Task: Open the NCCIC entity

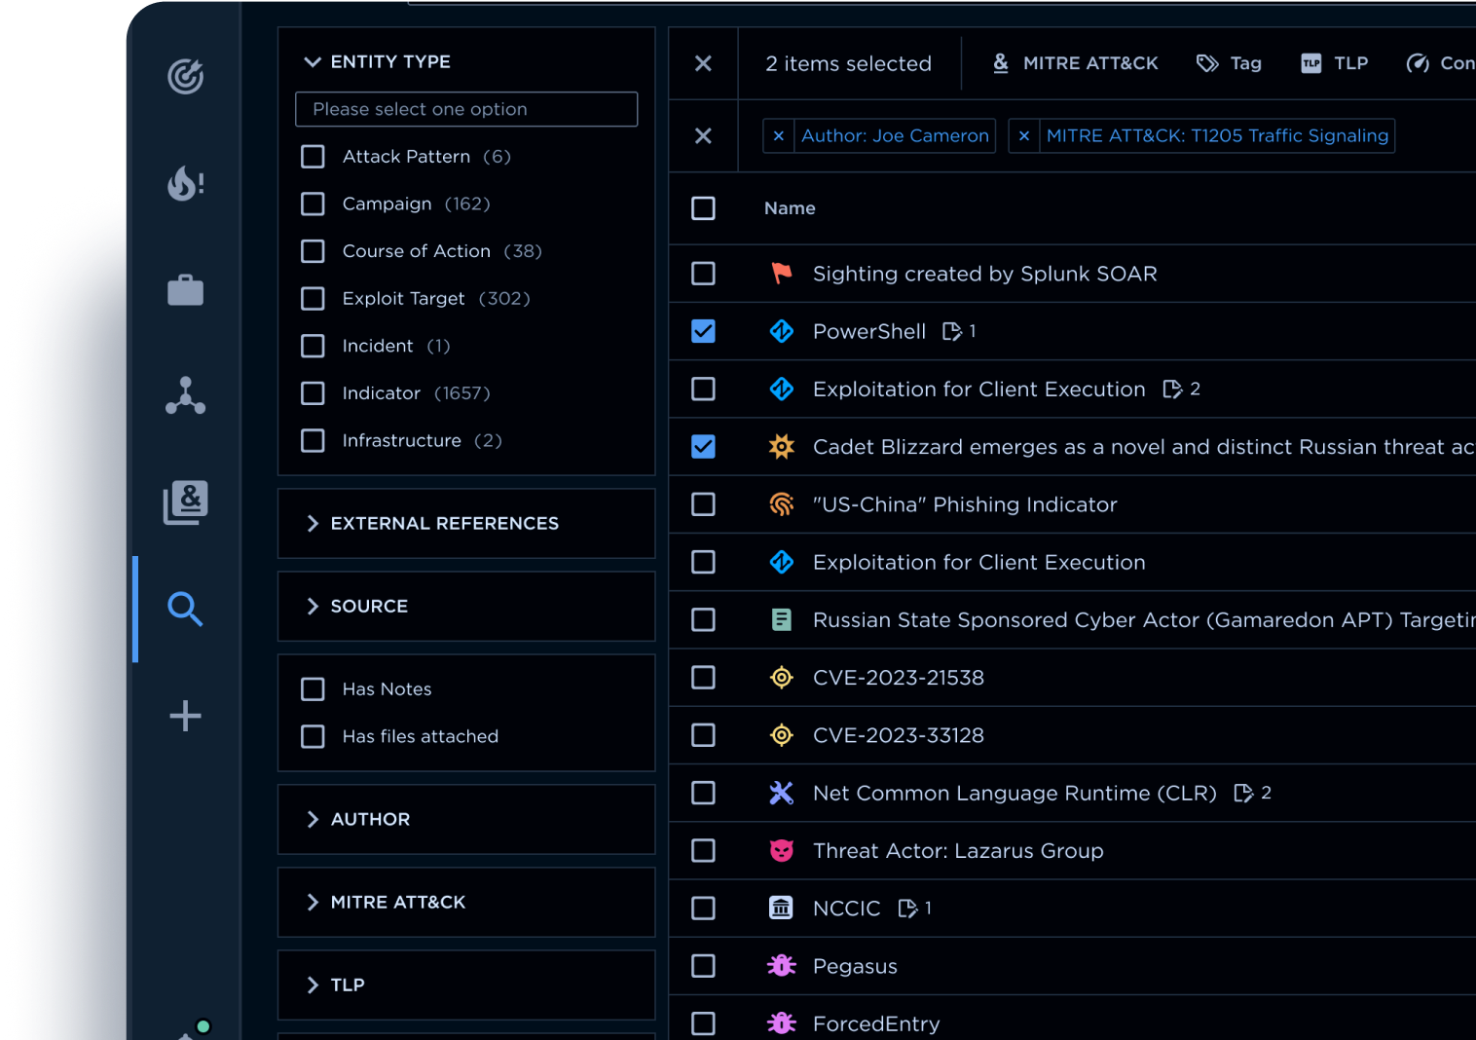Action: coord(846,908)
